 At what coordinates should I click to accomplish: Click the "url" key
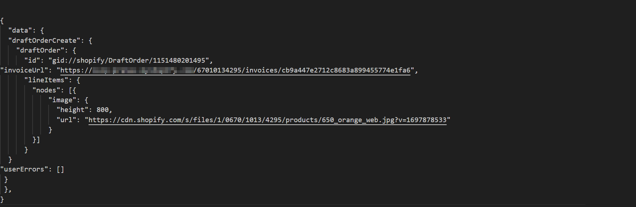point(66,120)
